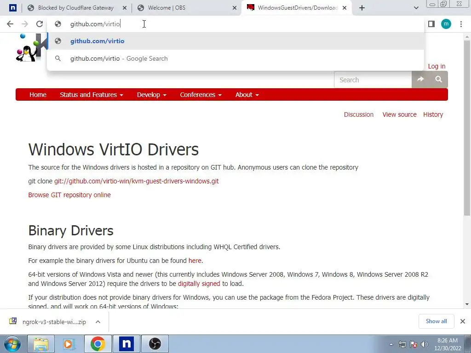Close the 'Welcome | OBS' tab
The width and height of the screenshot is (471, 353).
235,8
